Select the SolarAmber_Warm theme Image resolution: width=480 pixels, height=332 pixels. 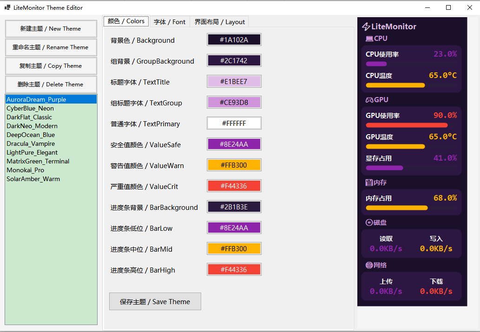tap(51, 179)
